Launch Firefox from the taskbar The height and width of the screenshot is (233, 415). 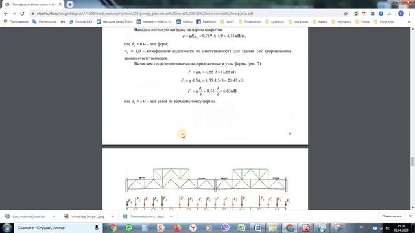click(x=177, y=228)
